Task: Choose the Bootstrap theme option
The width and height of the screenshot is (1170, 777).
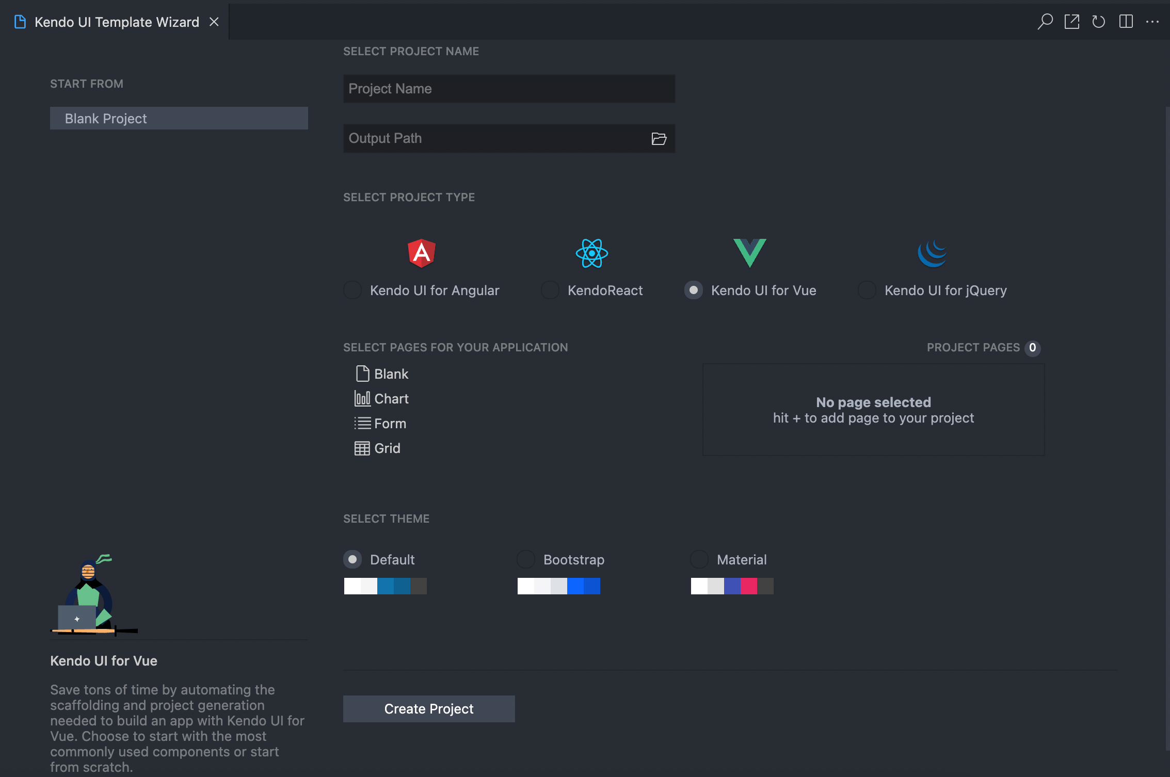Action: coord(525,559)
